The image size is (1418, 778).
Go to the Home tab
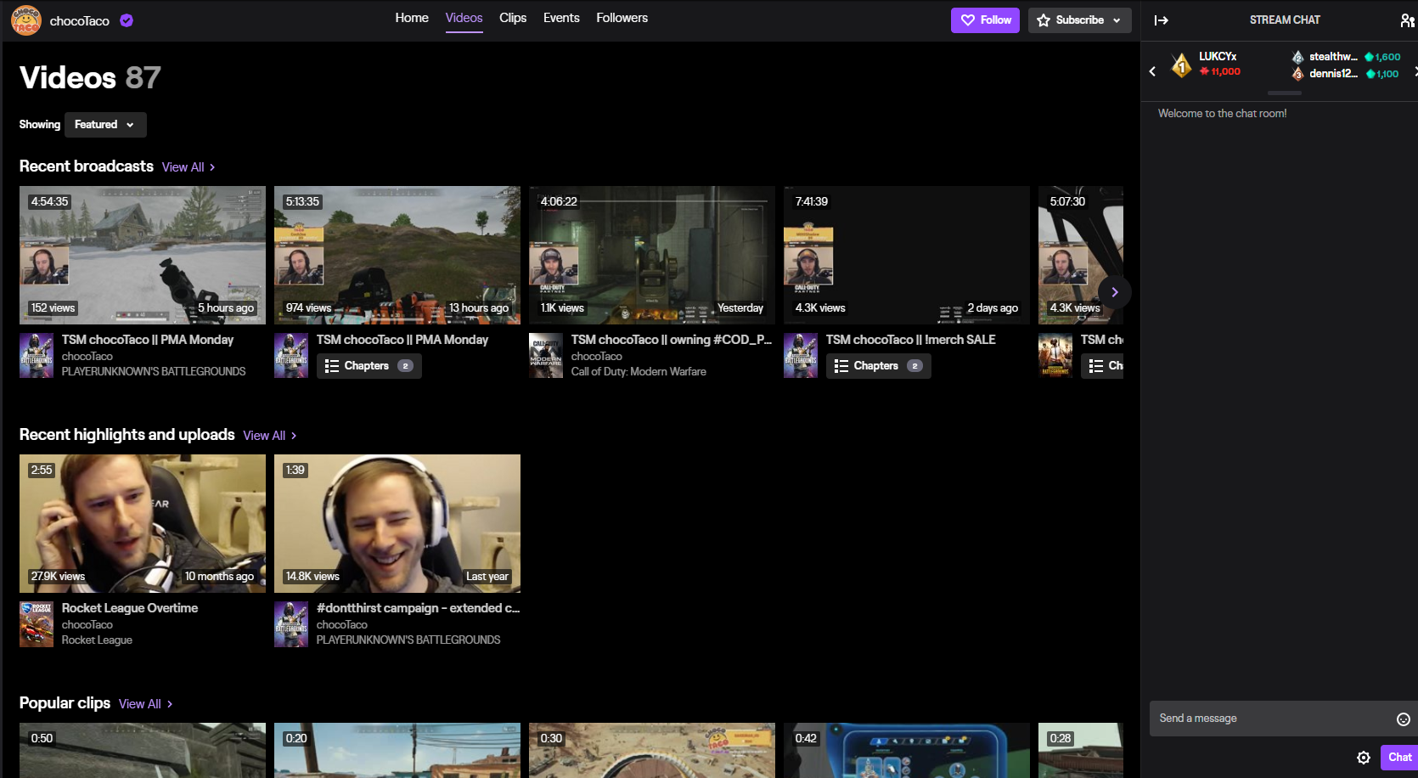pyautogui.click(x=412, y=18)
